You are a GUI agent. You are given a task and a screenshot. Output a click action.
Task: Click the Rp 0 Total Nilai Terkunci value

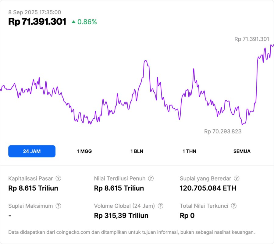click(x=187, y=216)
